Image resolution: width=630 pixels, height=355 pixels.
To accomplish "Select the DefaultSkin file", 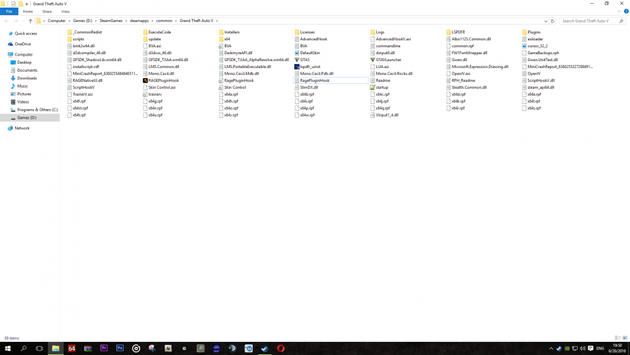I will (307, 53).
